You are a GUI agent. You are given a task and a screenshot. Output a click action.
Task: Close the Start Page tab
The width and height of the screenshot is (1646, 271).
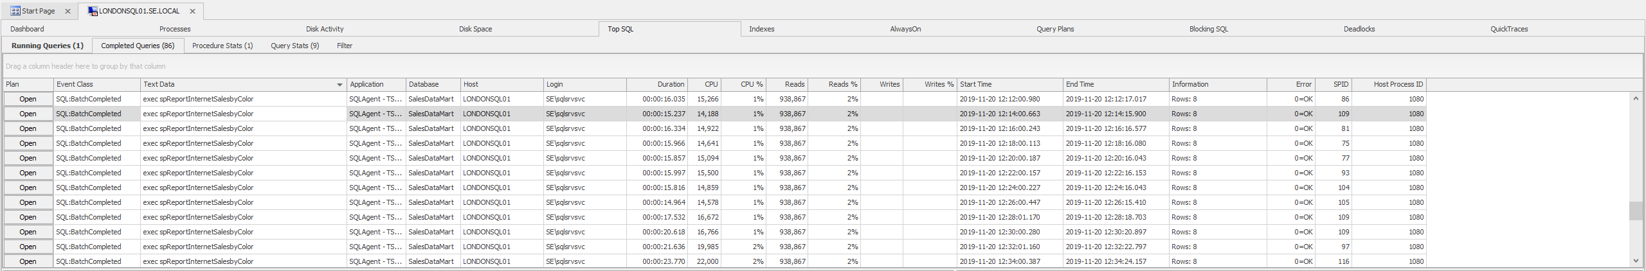(68, 11)
